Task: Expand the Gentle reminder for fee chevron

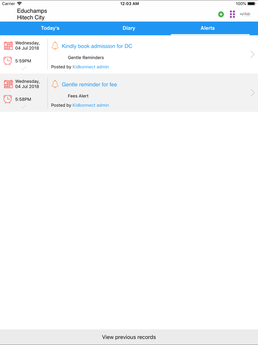Action: pos(252,93)
